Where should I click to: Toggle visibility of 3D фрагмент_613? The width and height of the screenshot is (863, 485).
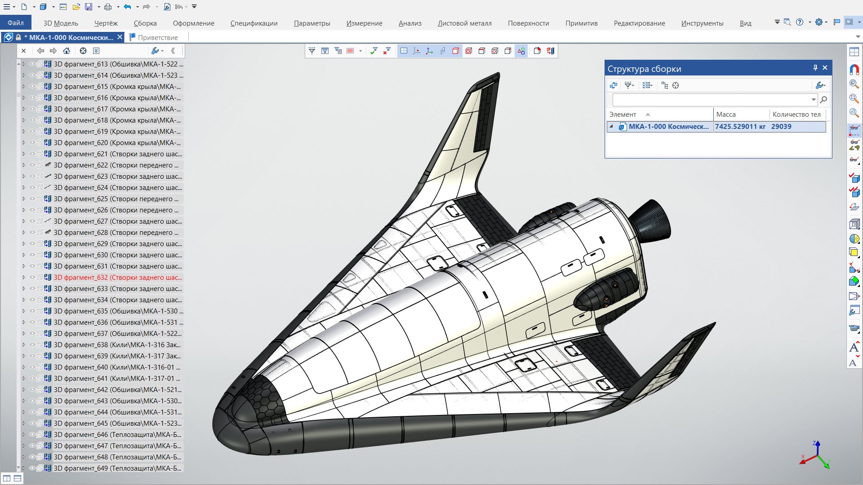click(32, 64)
